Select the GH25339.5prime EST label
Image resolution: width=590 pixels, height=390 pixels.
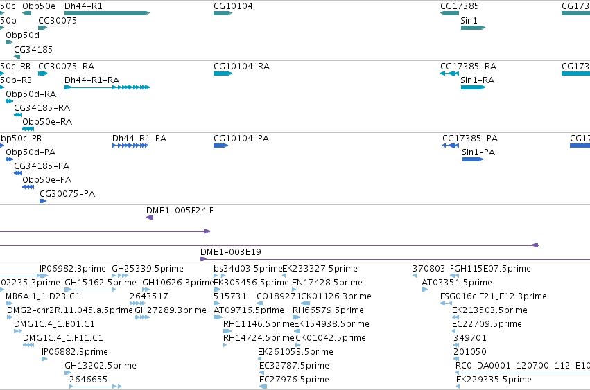(148, 269)
